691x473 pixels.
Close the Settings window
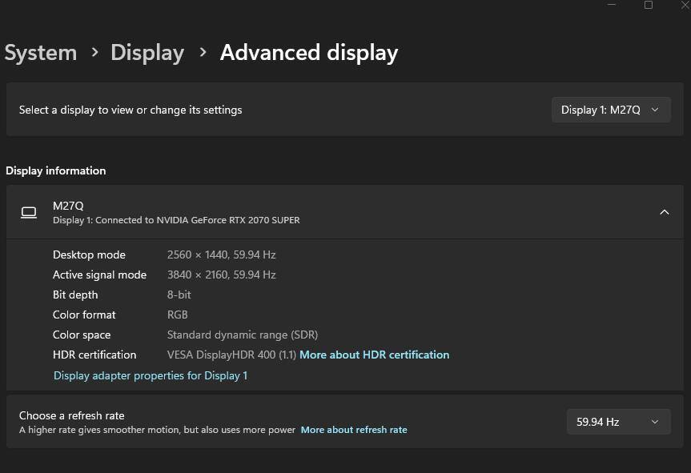point(685,5)
